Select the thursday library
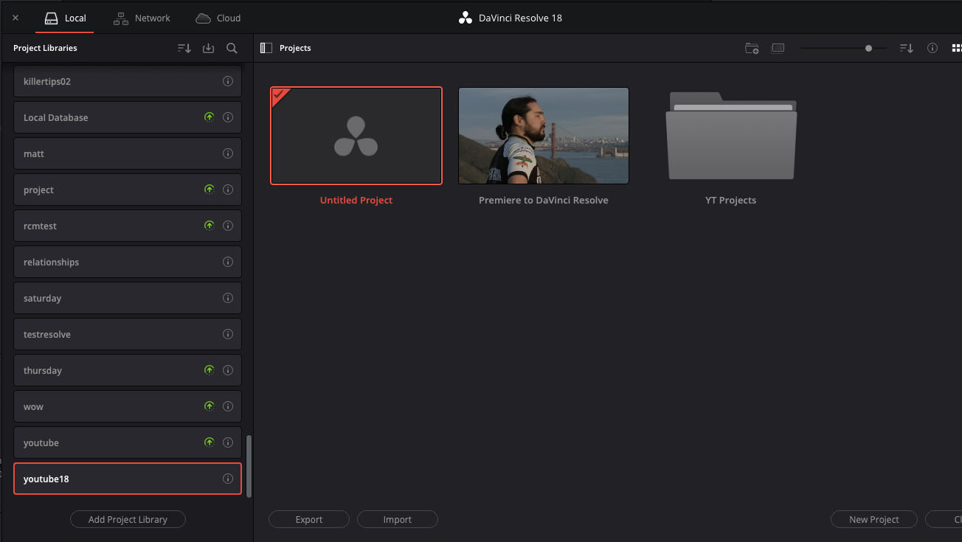Screen dimensions: 962x542 pos(128,370)
